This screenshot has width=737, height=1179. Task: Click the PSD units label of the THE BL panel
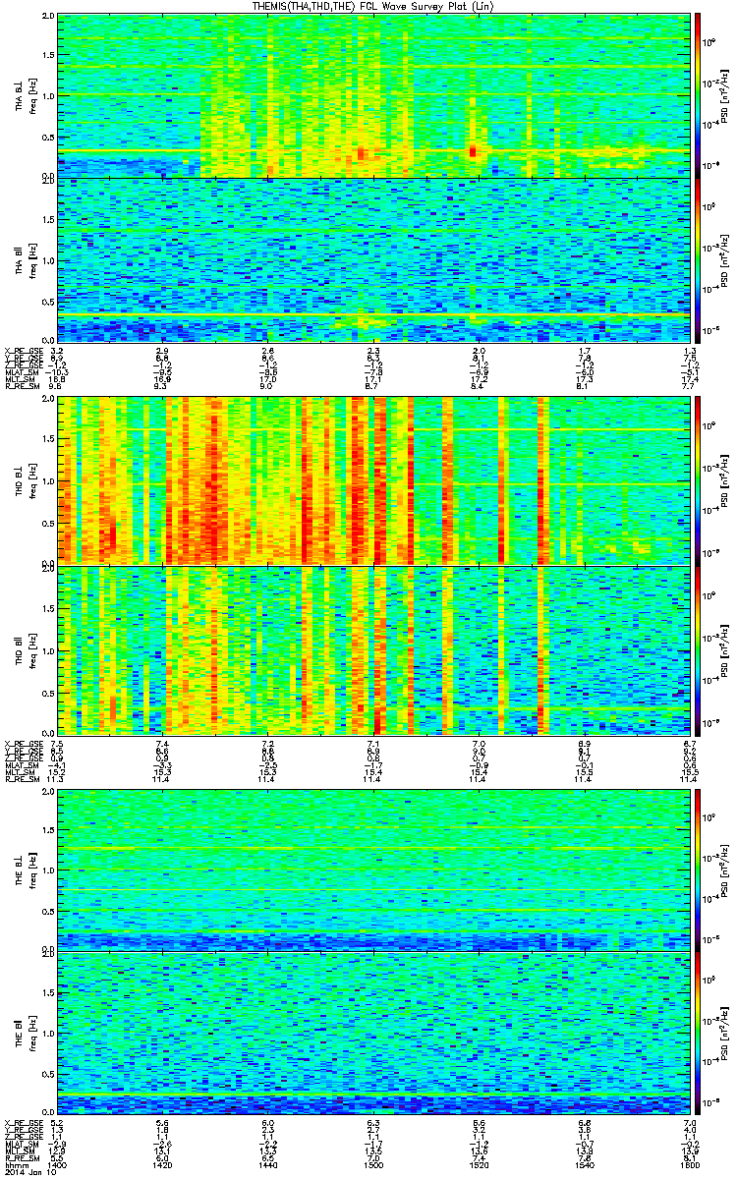pos(726,869)
